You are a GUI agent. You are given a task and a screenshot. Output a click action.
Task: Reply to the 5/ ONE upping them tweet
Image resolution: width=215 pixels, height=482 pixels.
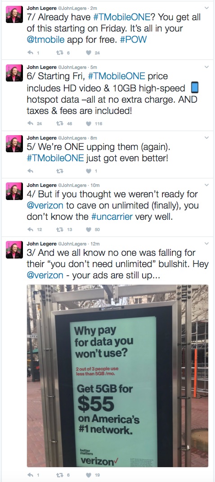point(30,171)
